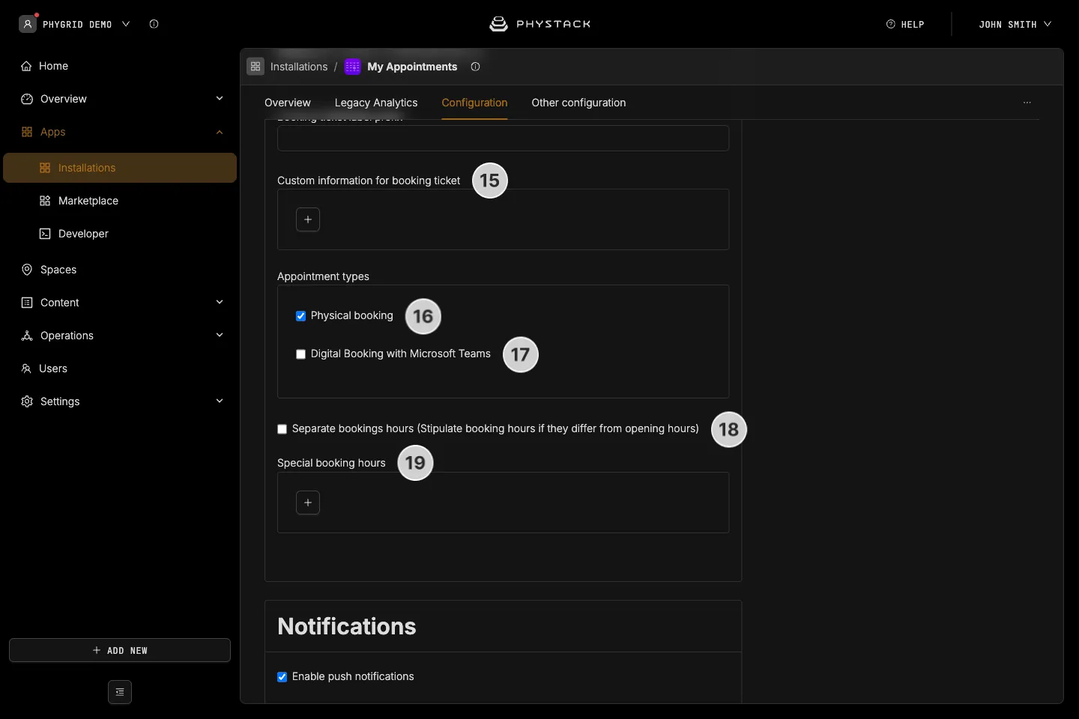Screen dimensions: 1079x719
Task: Click the Notifications section heading
Action: (x=347, y=626)
